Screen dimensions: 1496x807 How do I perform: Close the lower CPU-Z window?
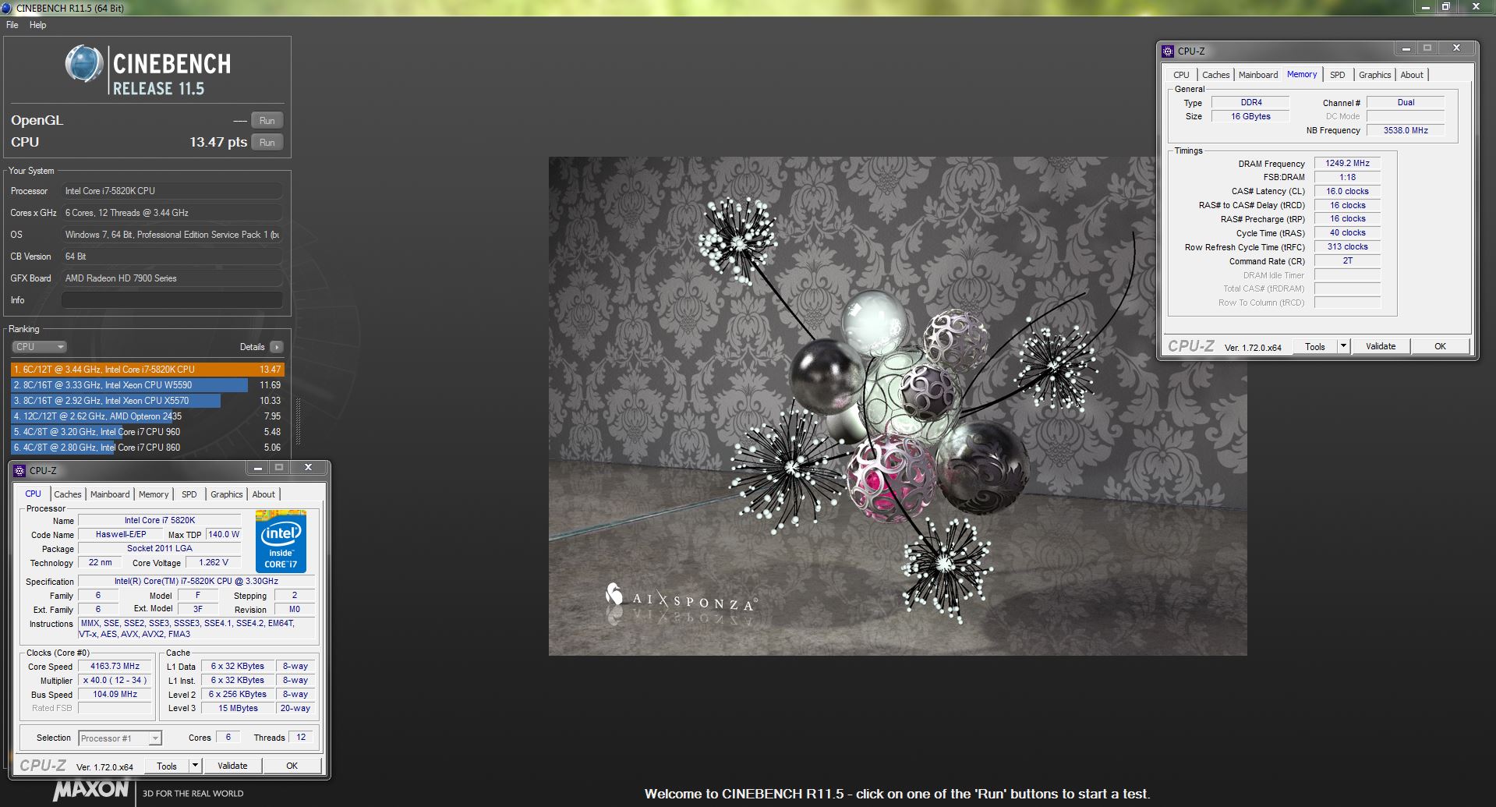[308, 468]
